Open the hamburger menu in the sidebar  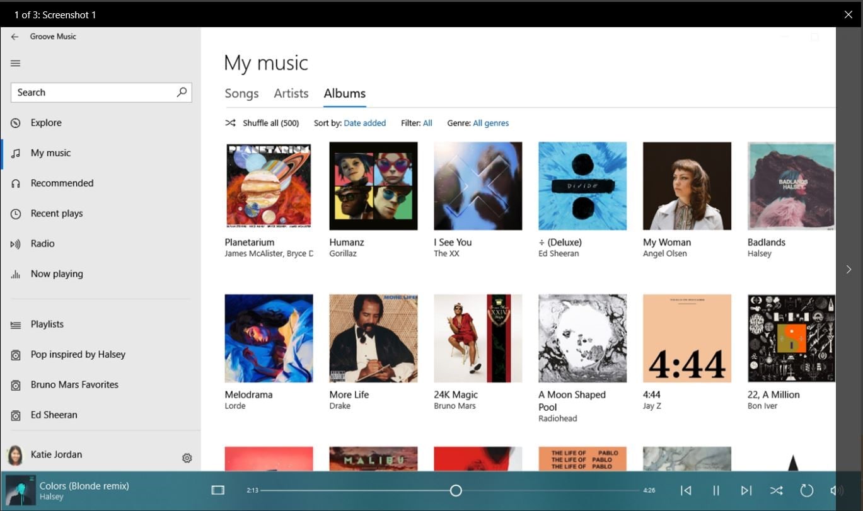coord(16,63)
